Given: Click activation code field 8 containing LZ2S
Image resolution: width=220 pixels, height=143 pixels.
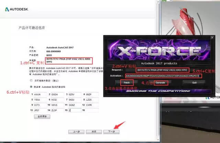Looking at the screenshot, I should tap(92, 100).
